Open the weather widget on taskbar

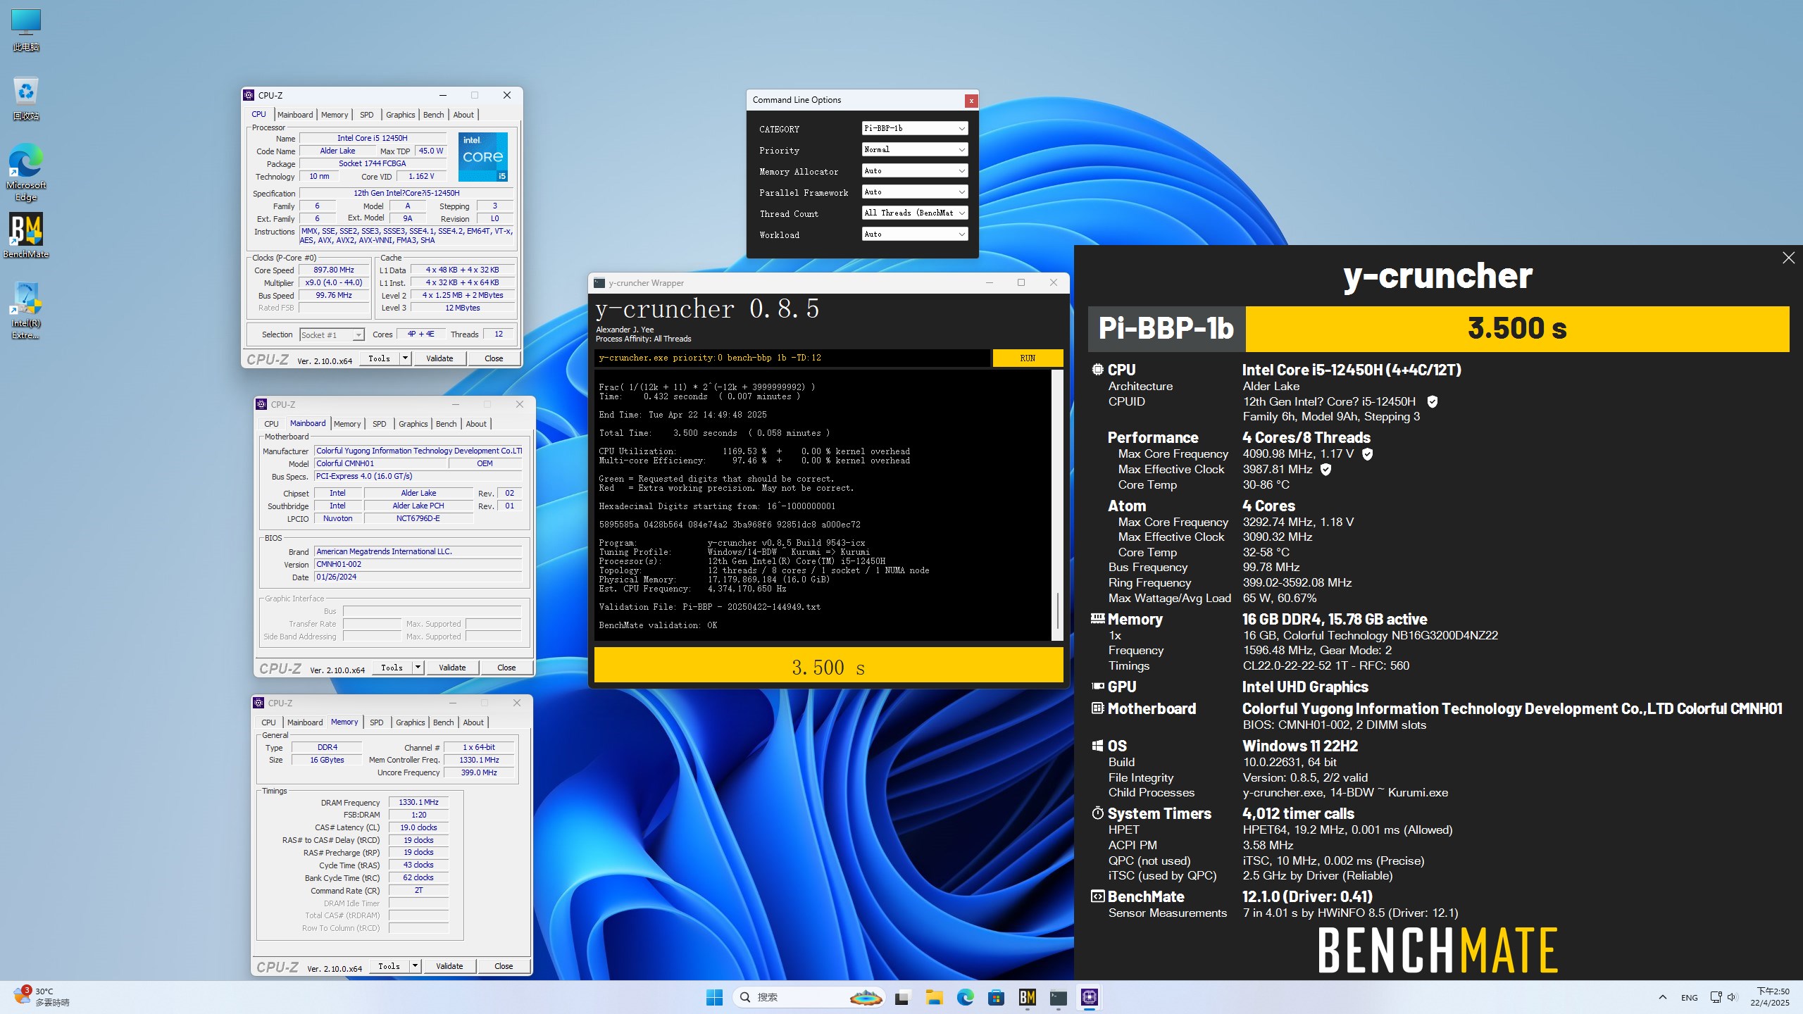pos(42,997)
